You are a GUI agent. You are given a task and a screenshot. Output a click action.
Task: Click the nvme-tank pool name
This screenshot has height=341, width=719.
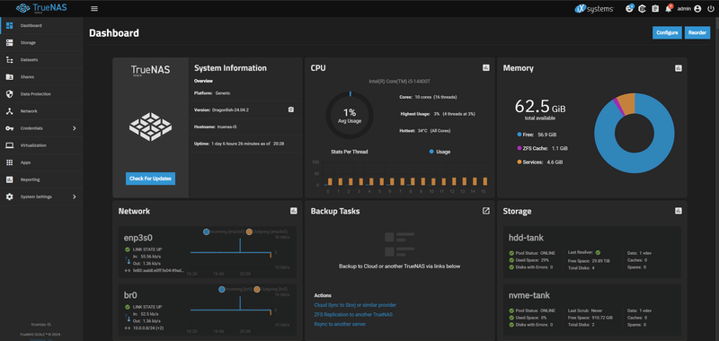coord(529,295)
